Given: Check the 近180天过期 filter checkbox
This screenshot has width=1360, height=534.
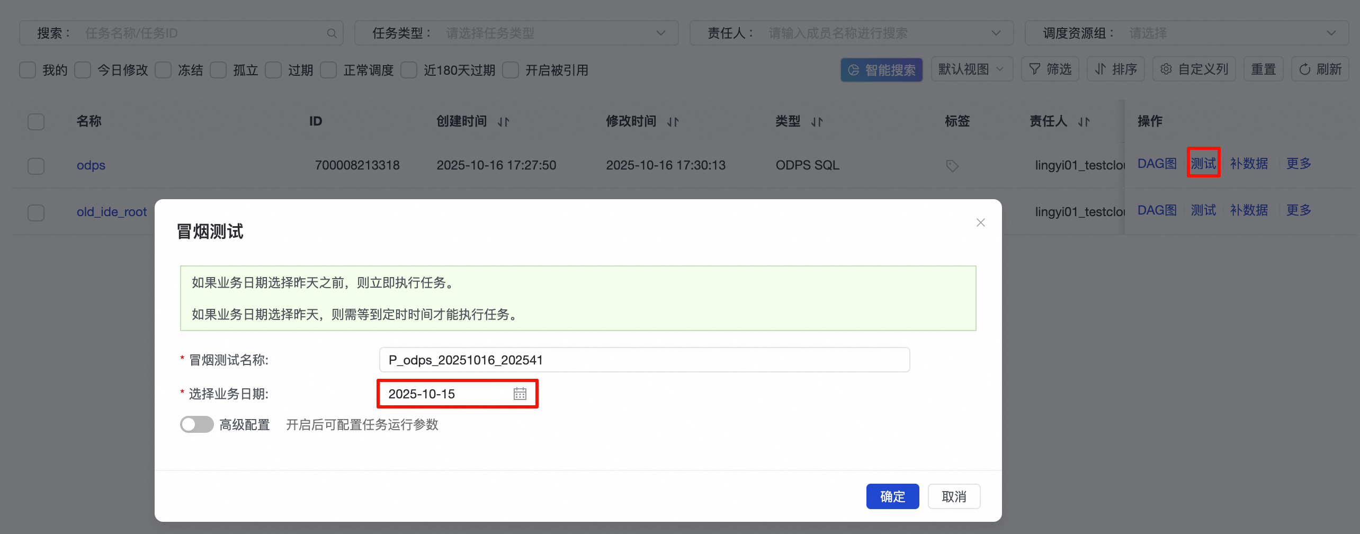Looking at the screenshot, I should (409, 70).
